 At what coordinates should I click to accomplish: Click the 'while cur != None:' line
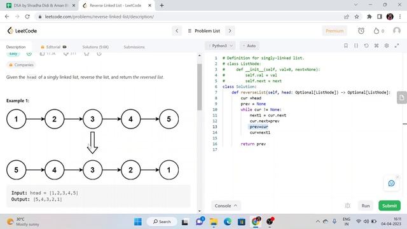(x=261, y=109)
